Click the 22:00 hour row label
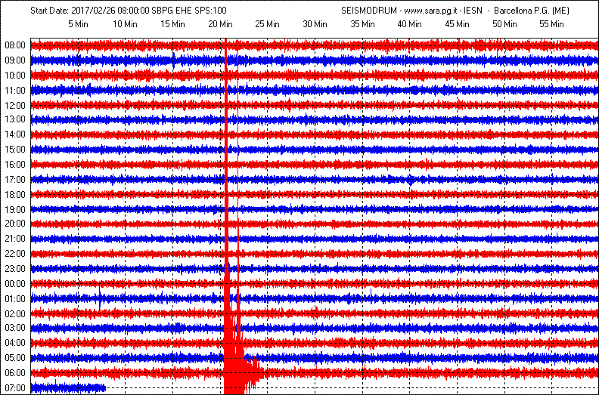 (15, 254)
